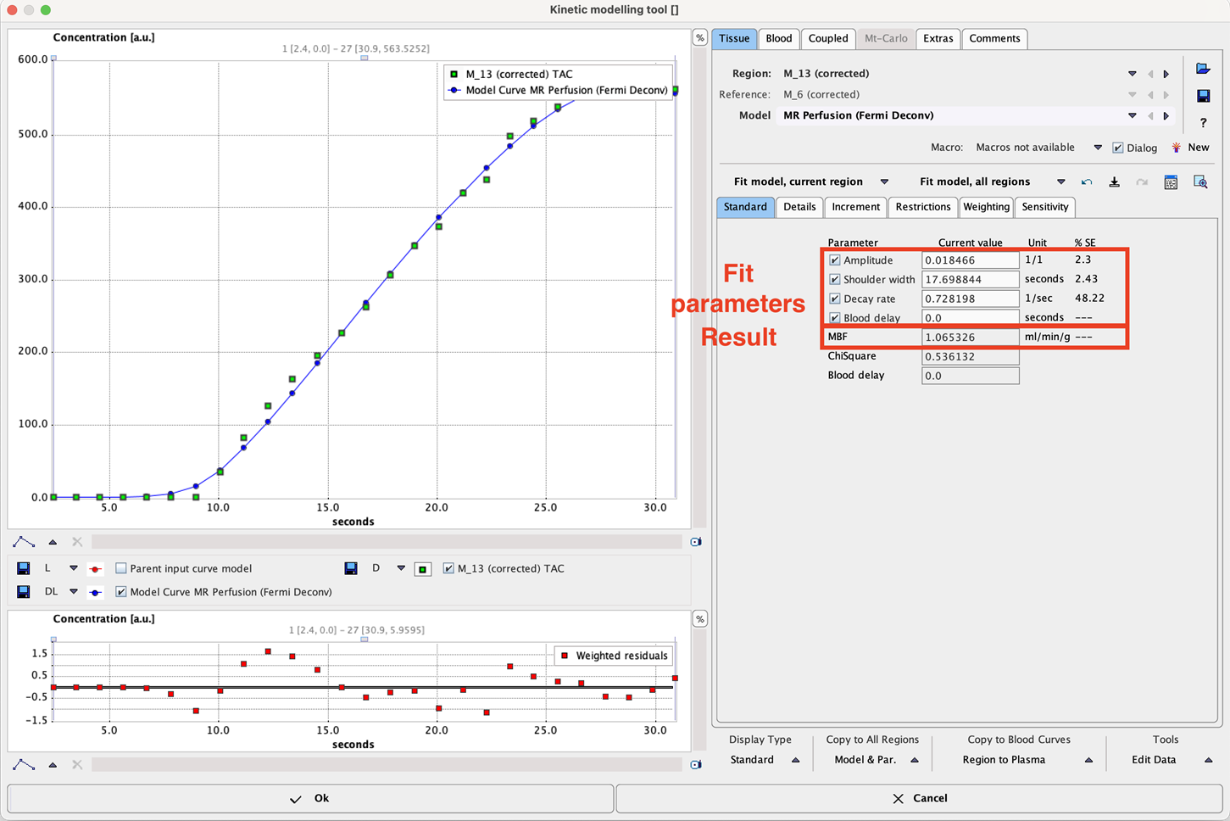Click the up triangle icon below the main plot
This screenshot has width=1230, height=821.
(x=53, y=542)
